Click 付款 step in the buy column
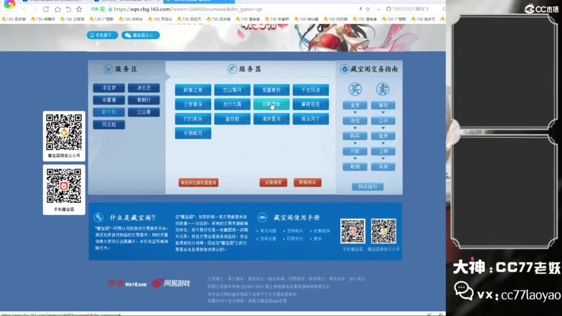The image size is (562, 316). [x=355, y=151]
